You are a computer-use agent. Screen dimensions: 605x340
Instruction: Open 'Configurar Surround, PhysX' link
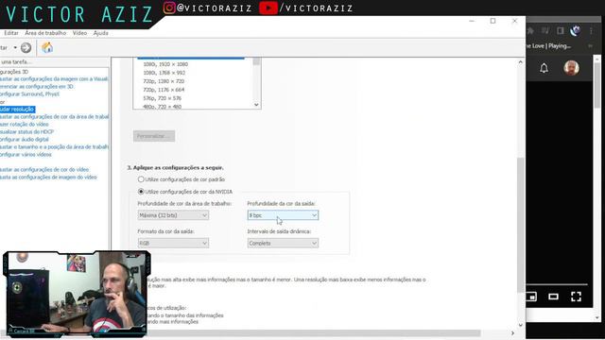[29, 94]
